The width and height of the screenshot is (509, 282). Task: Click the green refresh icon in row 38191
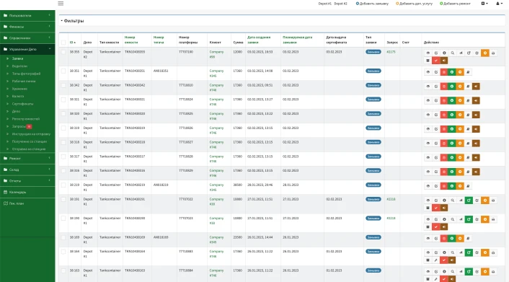pos(469,201)
